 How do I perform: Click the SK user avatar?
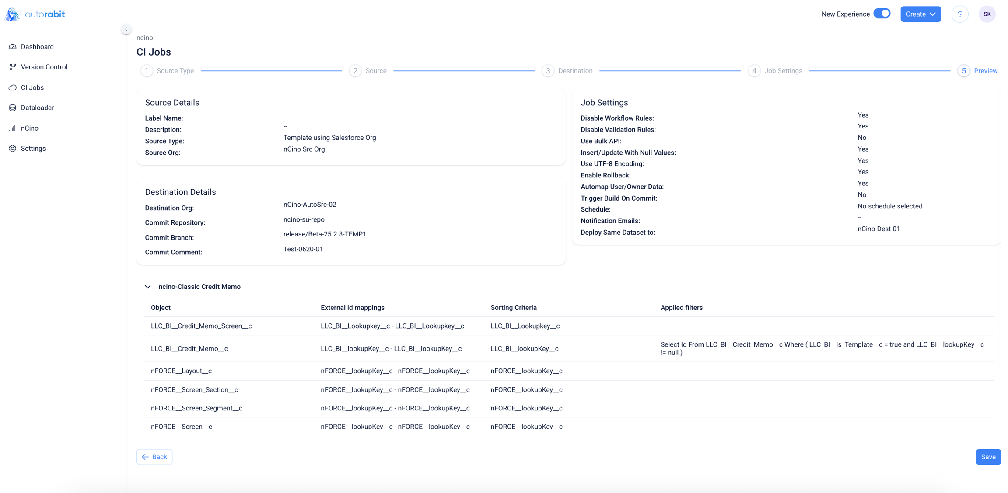click(x=987, y=14)
